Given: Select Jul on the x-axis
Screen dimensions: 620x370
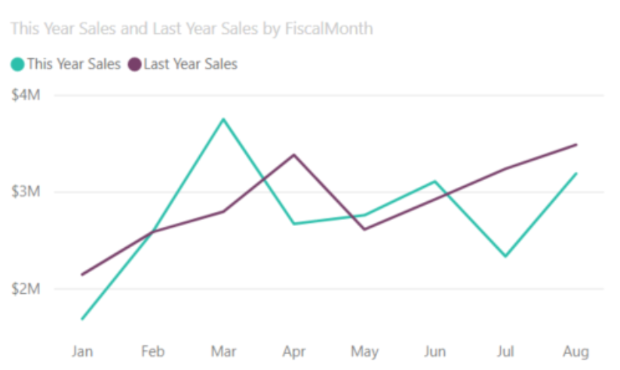Looking at the screenshot, I should [x=505, y=351].
